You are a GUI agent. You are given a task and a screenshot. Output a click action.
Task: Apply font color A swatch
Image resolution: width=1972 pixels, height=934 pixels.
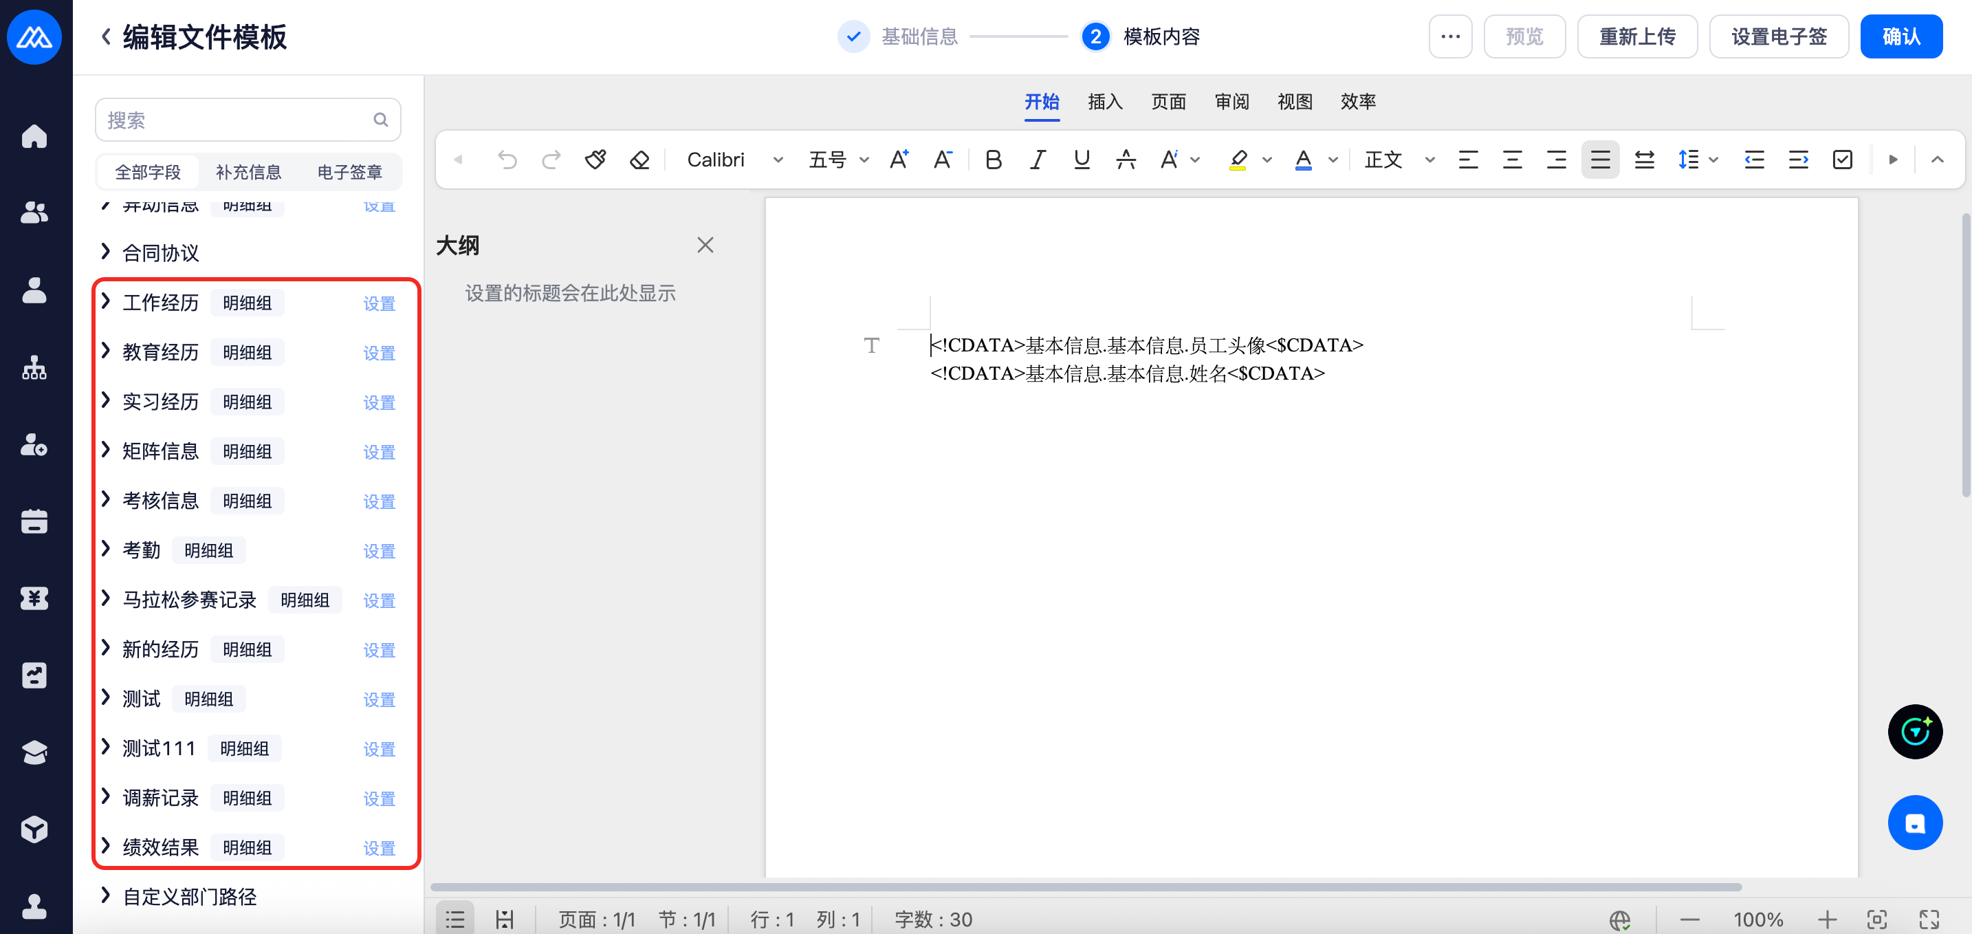click(x=1303, y=160)
